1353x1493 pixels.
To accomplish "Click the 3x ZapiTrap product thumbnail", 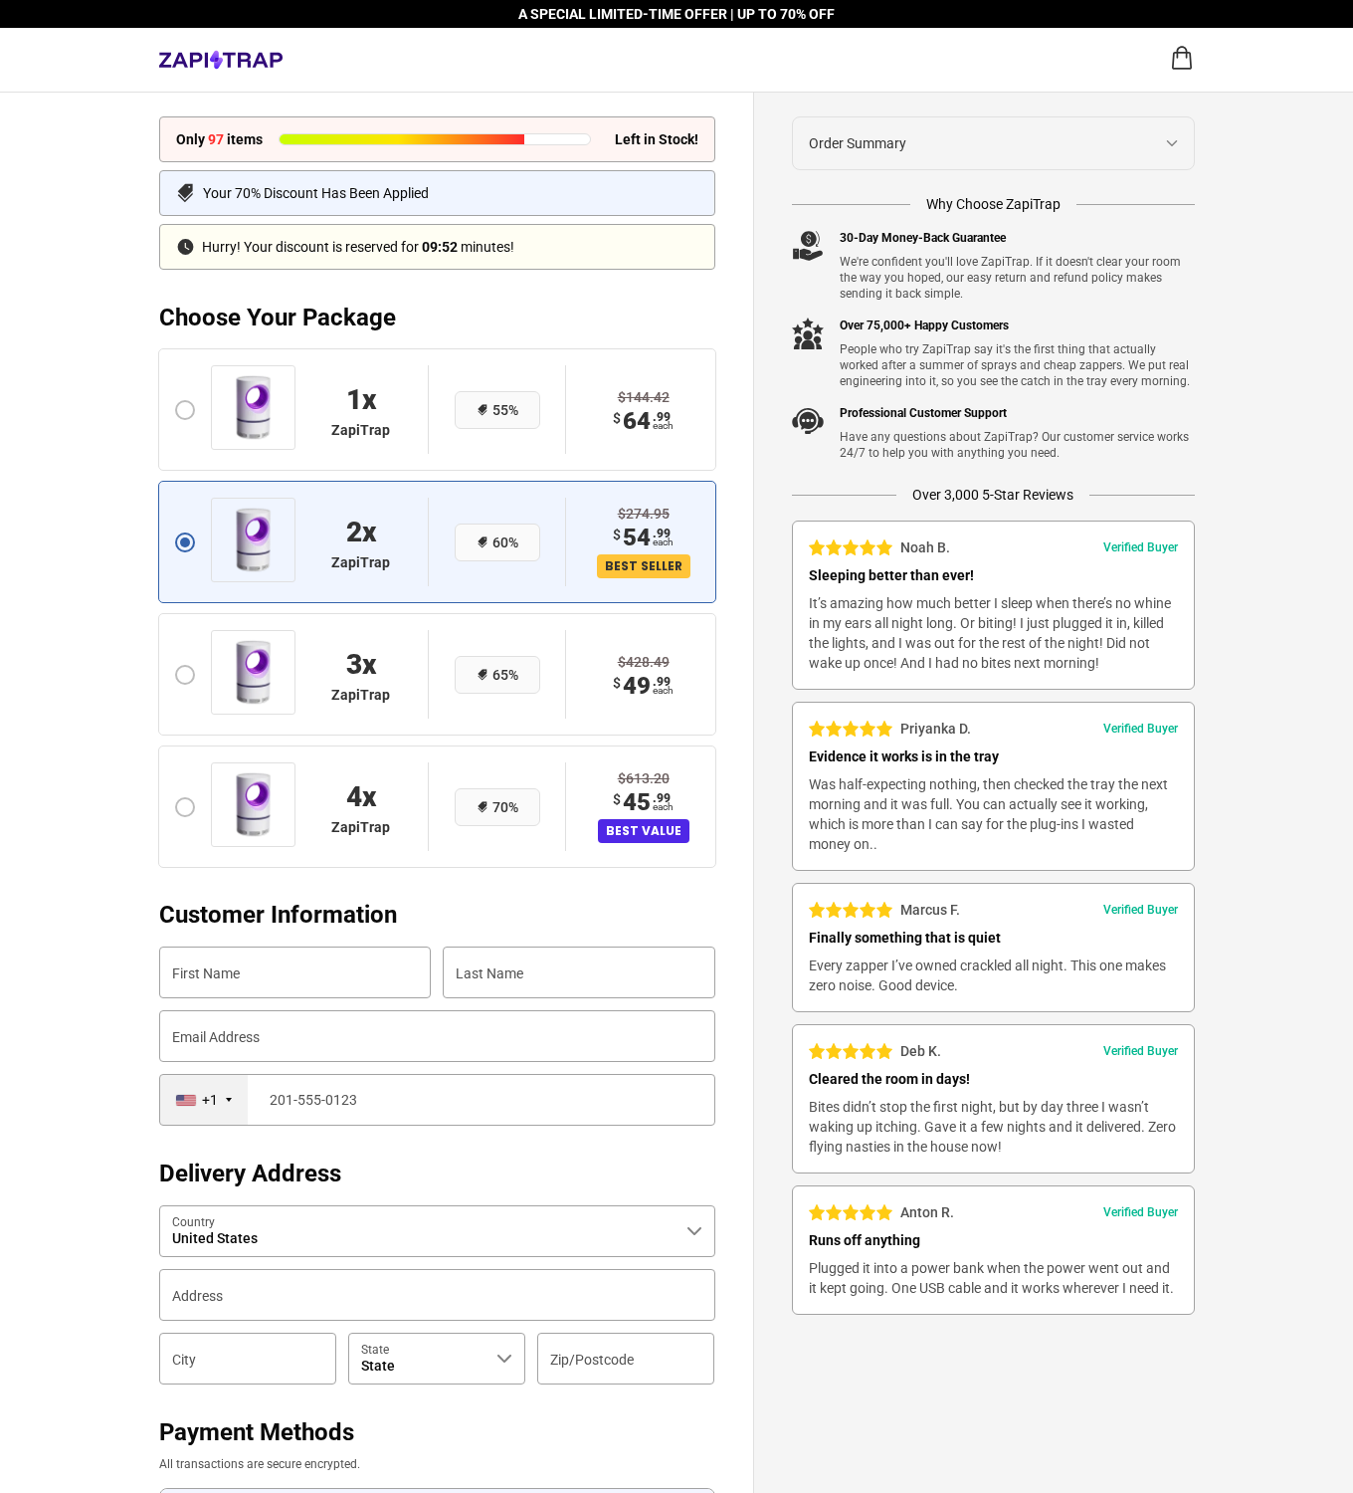I will click(253, 673).
